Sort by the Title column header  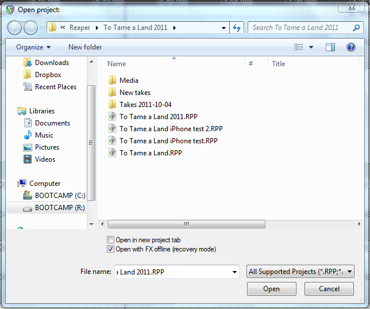point(279,64)
